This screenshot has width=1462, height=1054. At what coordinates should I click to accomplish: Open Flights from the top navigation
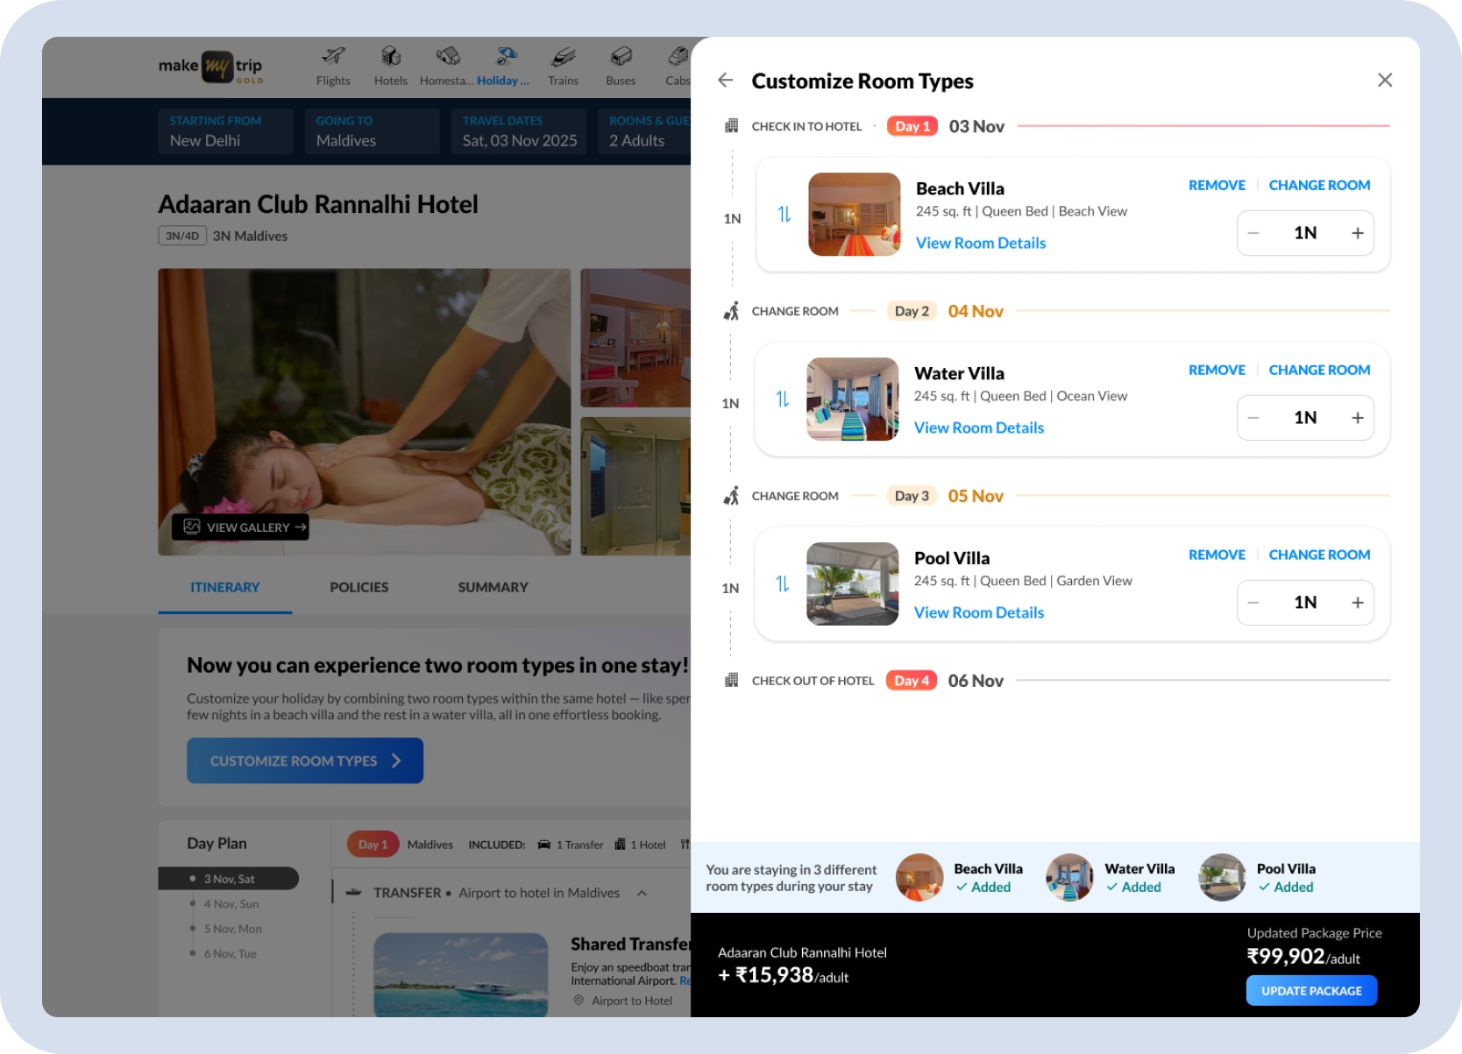[333, 67]
